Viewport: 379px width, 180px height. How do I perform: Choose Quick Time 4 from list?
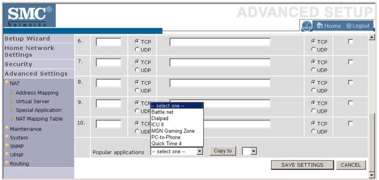point(177,143)
